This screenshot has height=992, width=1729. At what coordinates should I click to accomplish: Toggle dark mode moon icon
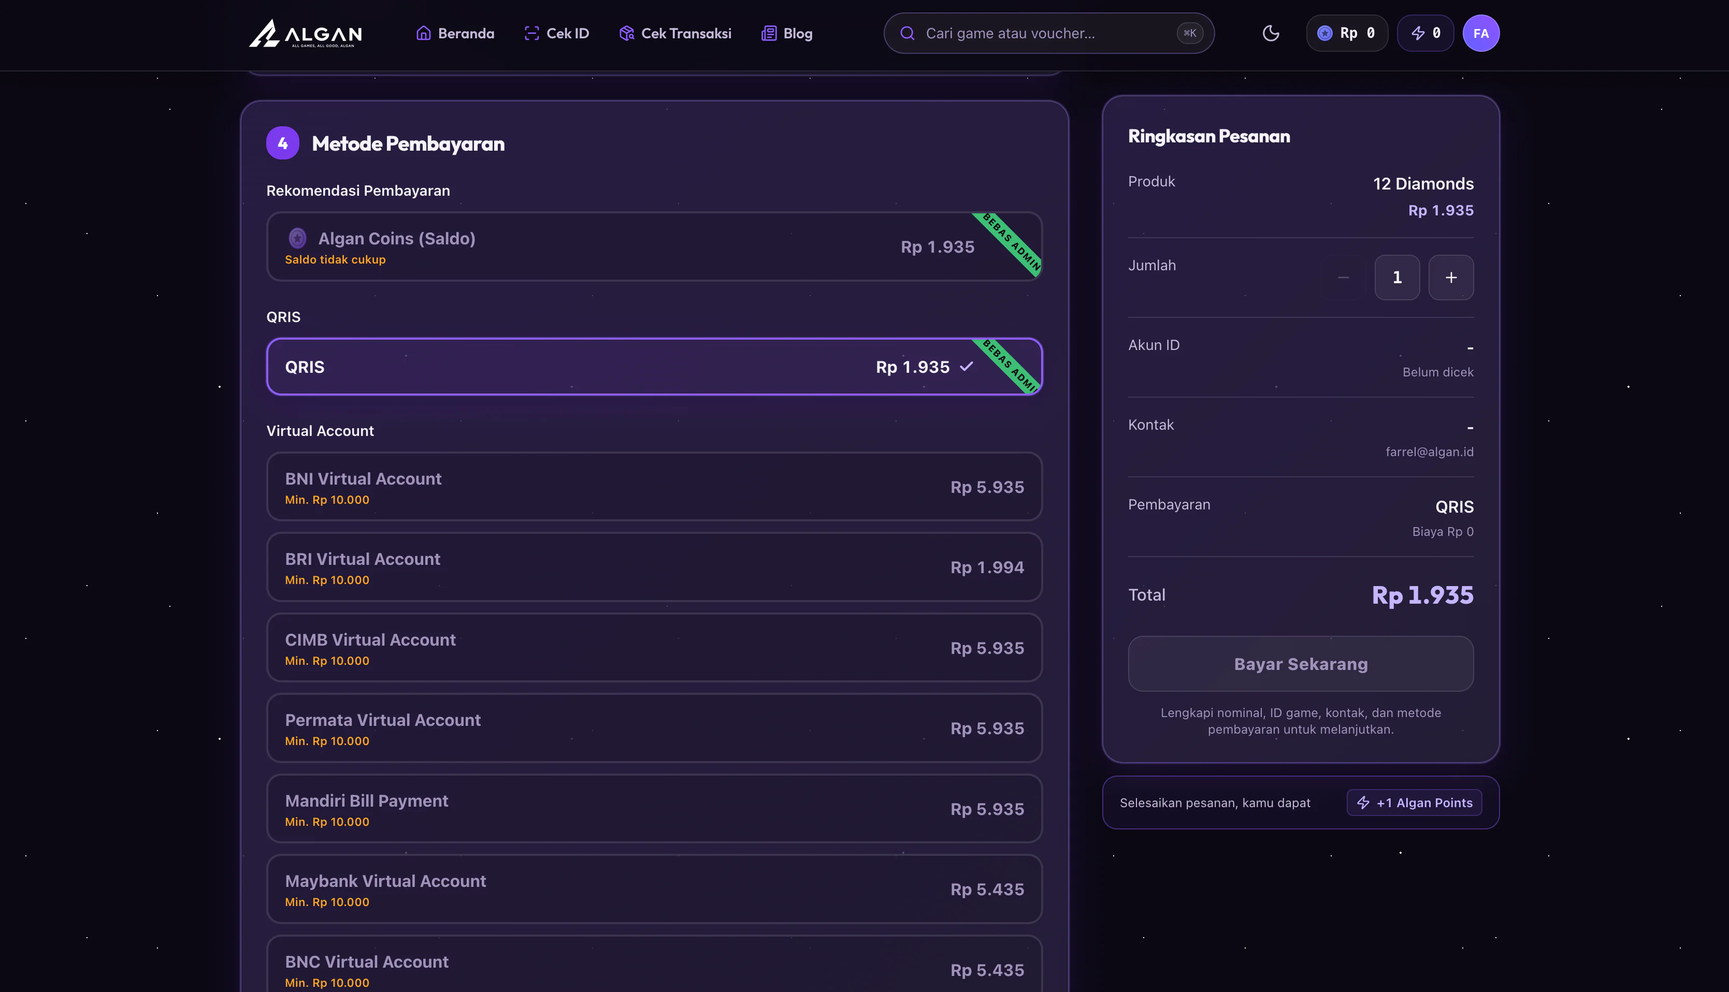coord(1271,33)
